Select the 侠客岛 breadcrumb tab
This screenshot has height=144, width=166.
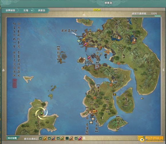pos(41,11)
